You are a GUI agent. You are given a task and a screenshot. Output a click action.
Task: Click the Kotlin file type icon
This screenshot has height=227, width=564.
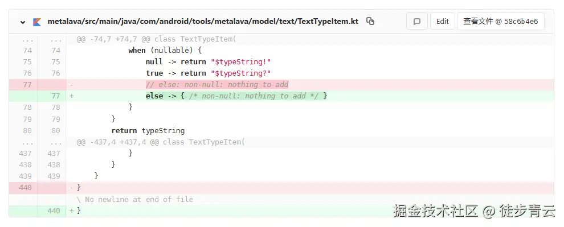coord(36,22)
